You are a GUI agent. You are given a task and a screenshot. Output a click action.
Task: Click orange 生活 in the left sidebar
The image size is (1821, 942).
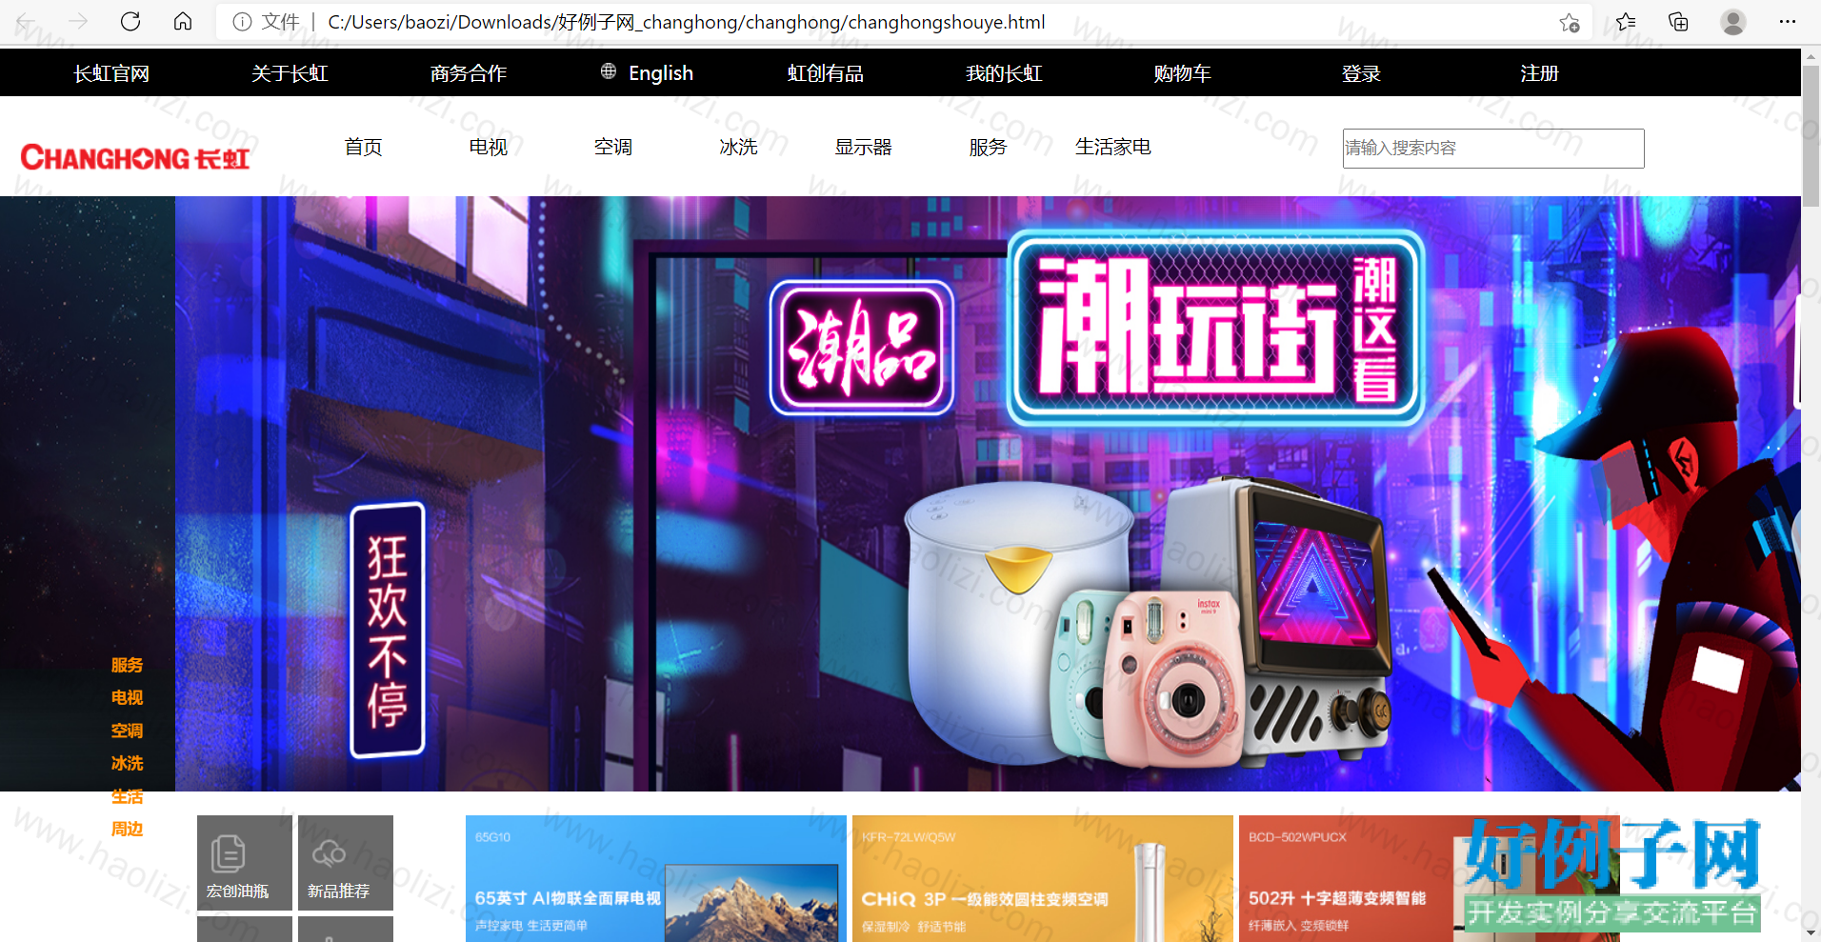click(127, 796)
